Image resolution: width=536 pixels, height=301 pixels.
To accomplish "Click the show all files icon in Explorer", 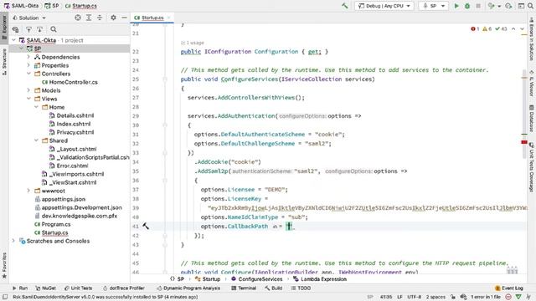I will click(x=15, y=29).
